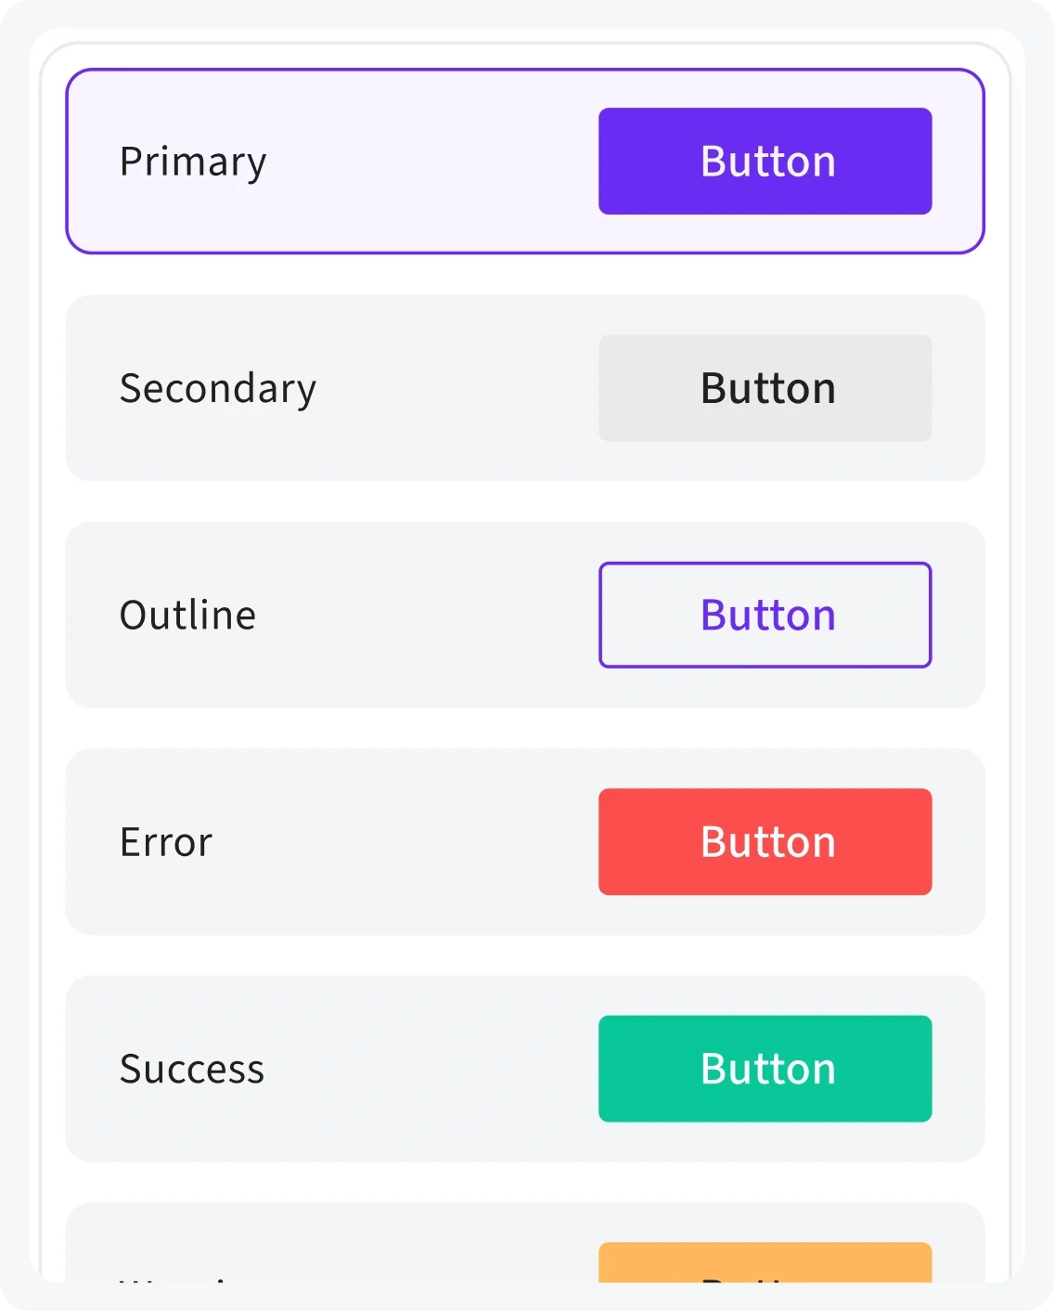Screen dimensions: 1055x1311
Task: Select the Error row card
Action: point(525,842)
